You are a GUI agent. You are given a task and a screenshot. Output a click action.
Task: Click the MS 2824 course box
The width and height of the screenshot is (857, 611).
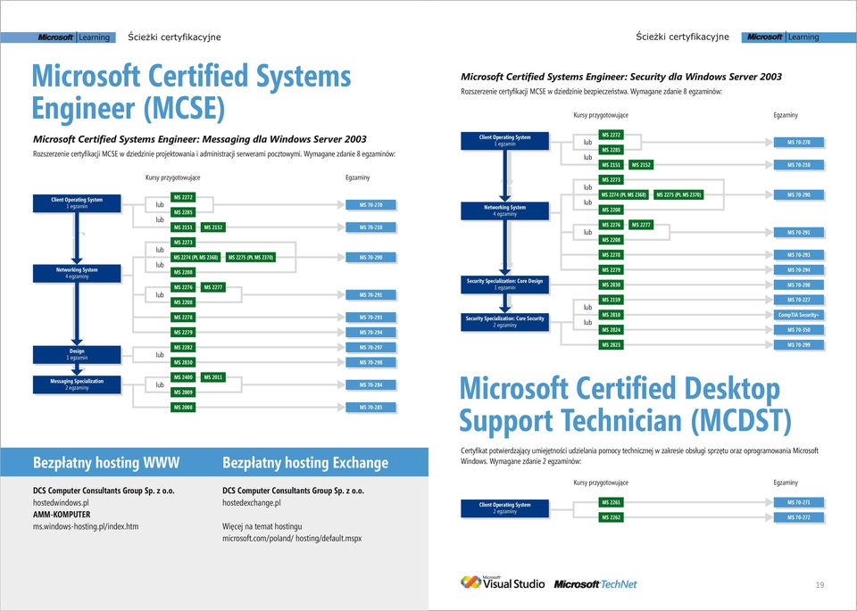tap(611, 330)
